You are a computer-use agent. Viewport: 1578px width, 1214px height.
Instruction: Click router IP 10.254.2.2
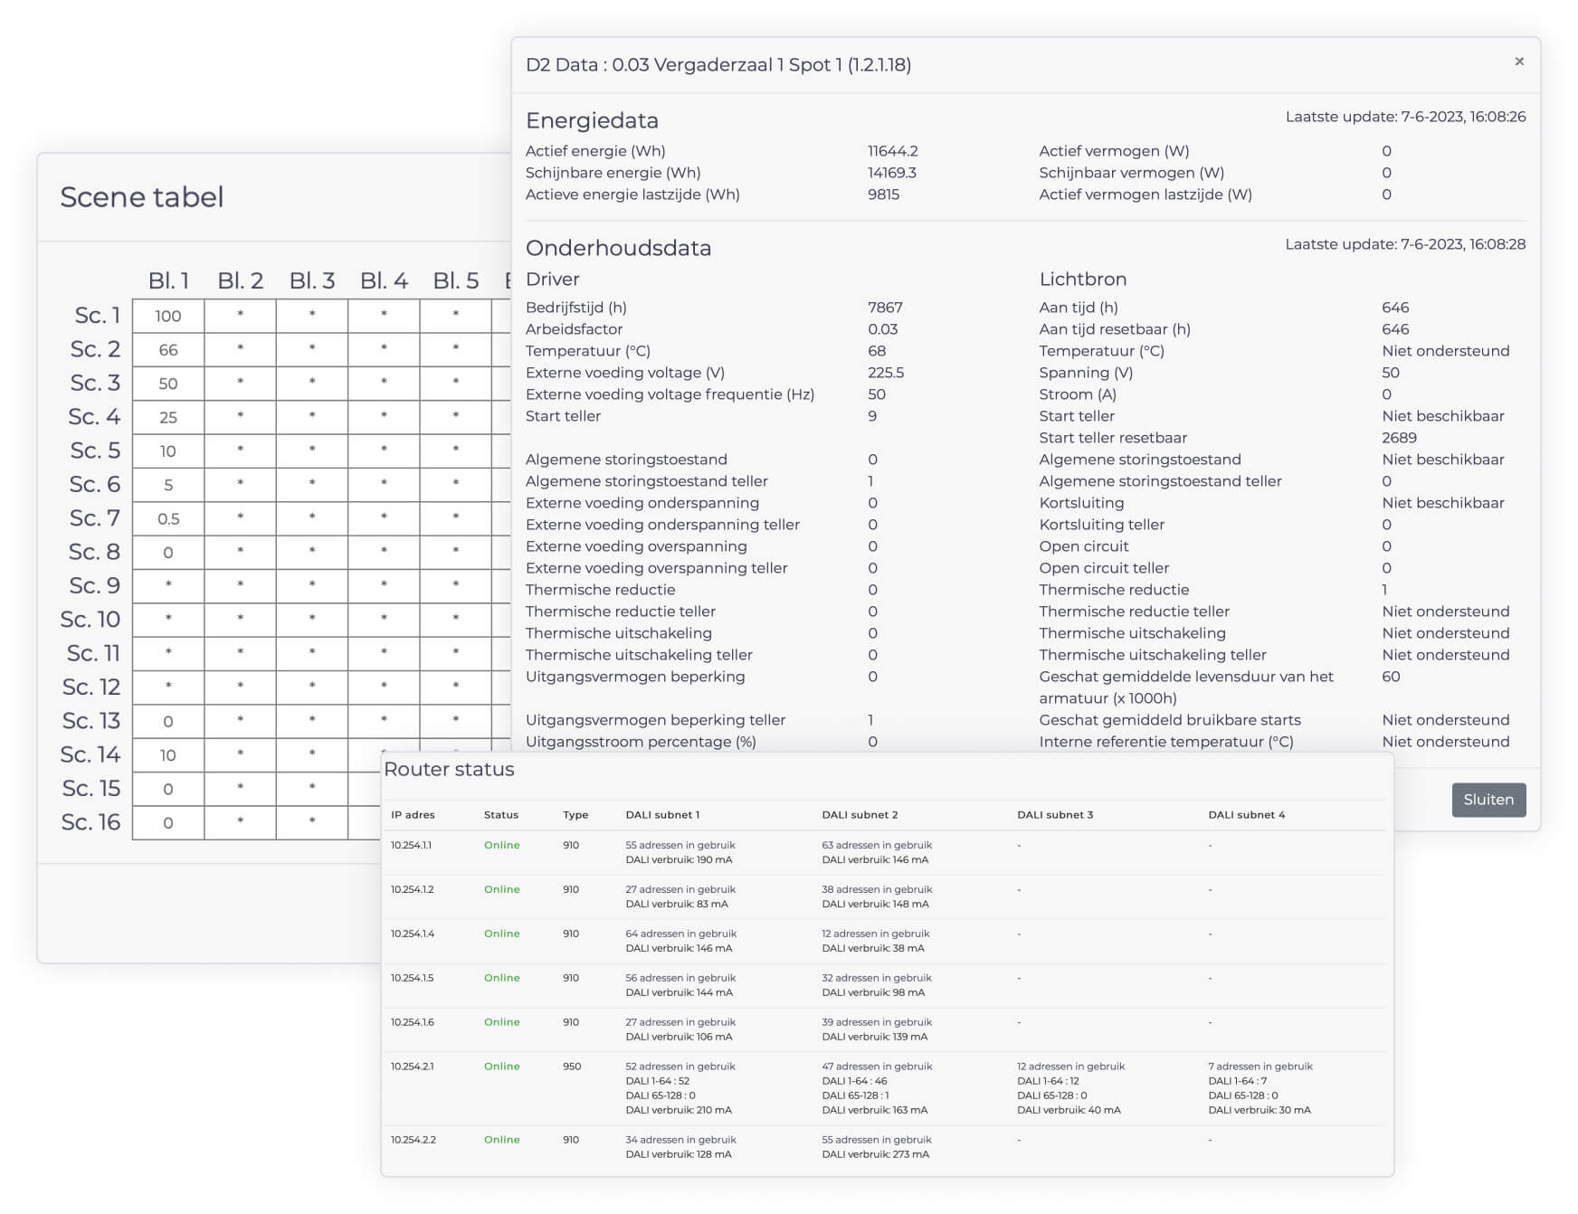[x=414, y=1140]
